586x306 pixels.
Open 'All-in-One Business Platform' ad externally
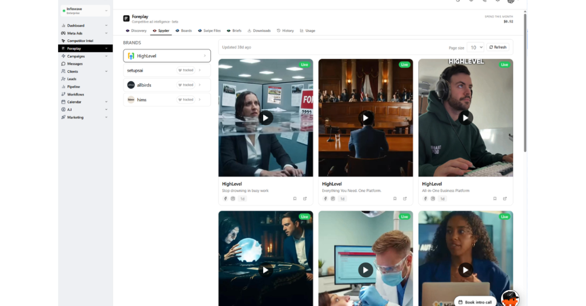click(505, 198)
